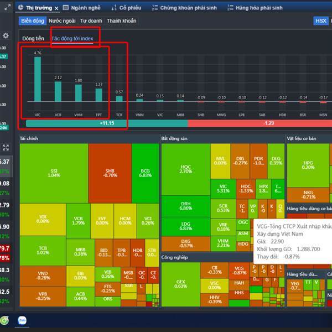
Task: Click the VHM bar labeled 1.80
Action: pyautogui.click(x=79, y=93)
